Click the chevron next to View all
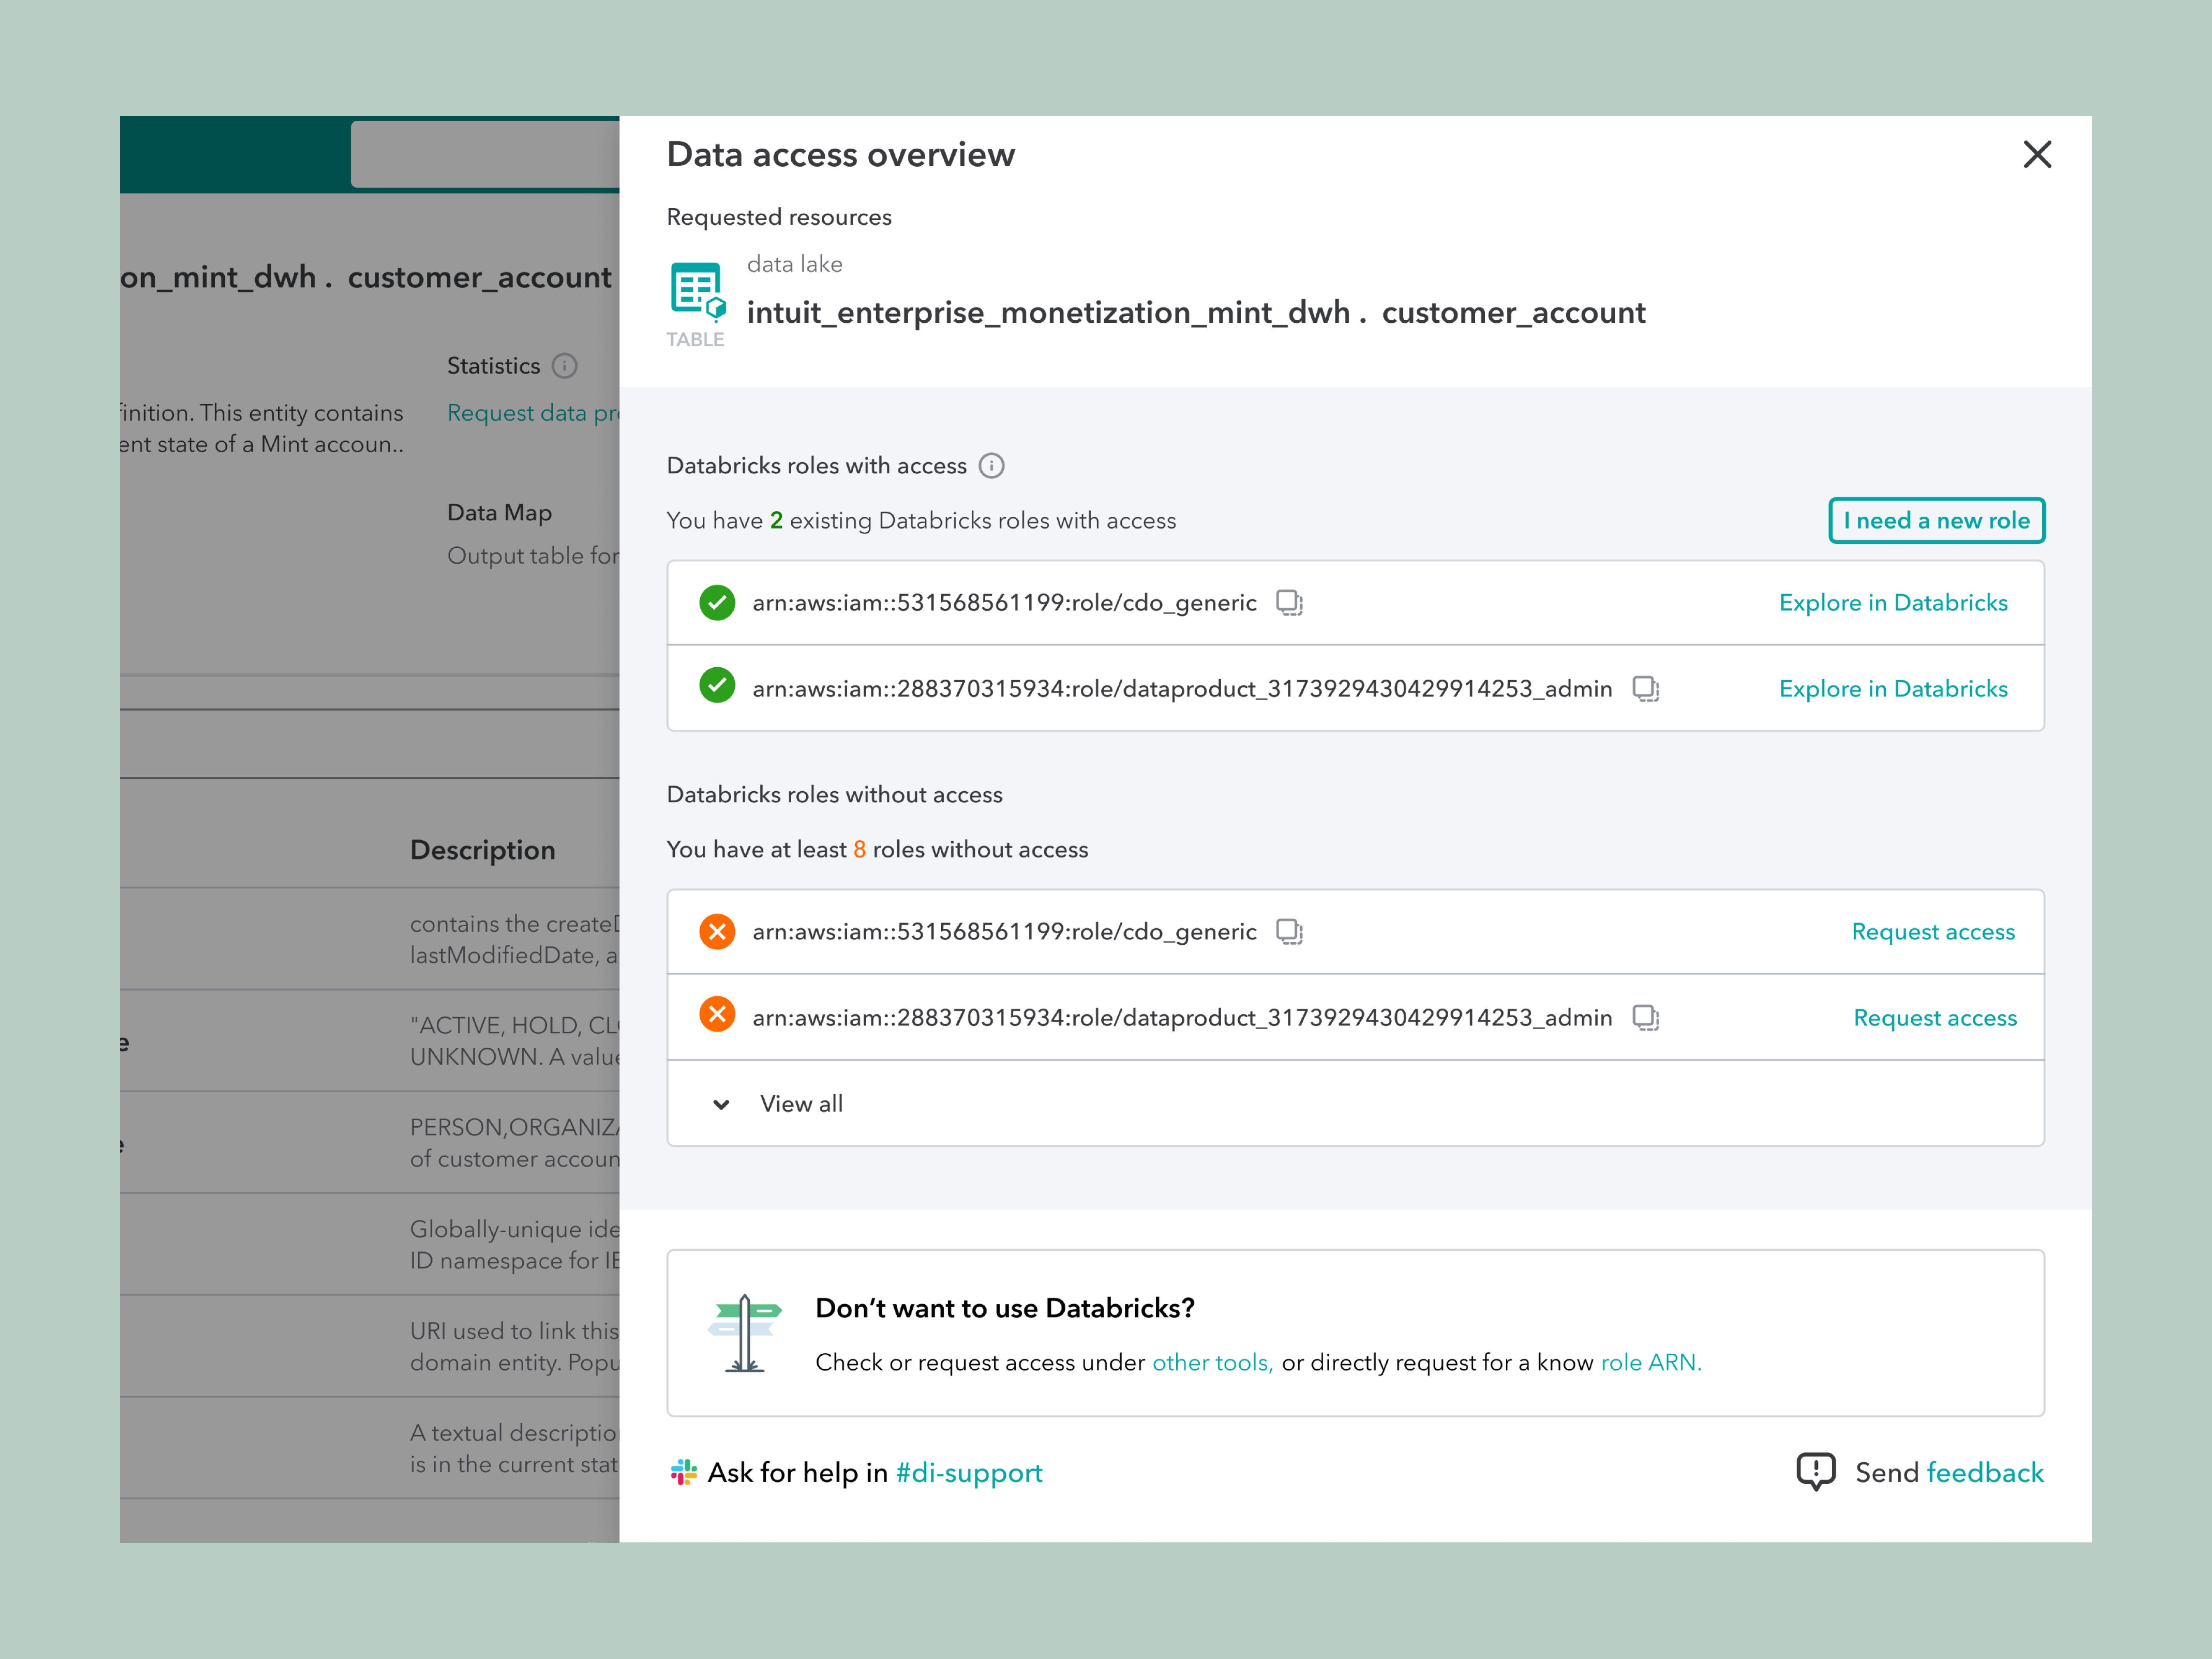 [x=721, y=1104]
